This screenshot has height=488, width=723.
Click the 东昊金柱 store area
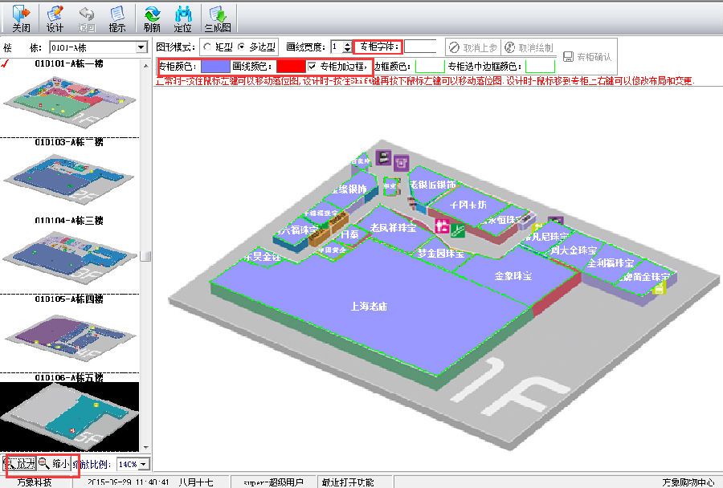tap(261, 257)
